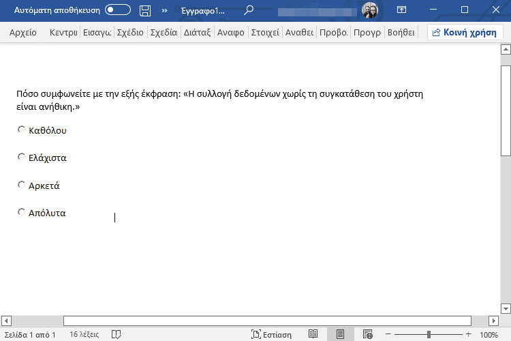Click the Κοινή χρήση button
This screenshot has height=341, width=511.
pyautogui.click(x=465, y=32)
